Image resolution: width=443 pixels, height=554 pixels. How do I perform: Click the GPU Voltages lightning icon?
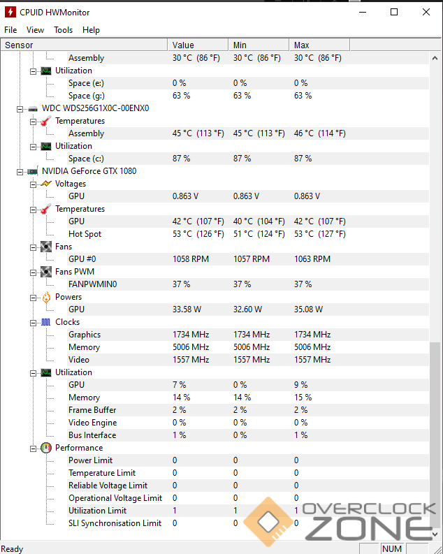point(46,184)
